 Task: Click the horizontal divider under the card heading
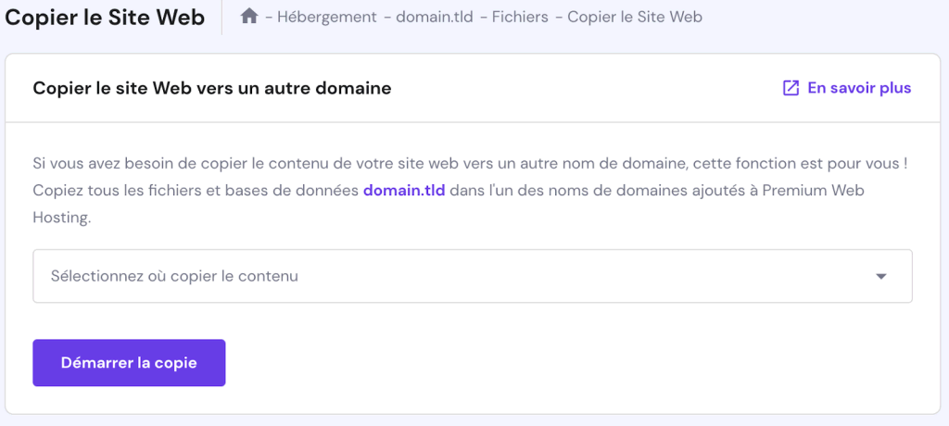(474, 122)
